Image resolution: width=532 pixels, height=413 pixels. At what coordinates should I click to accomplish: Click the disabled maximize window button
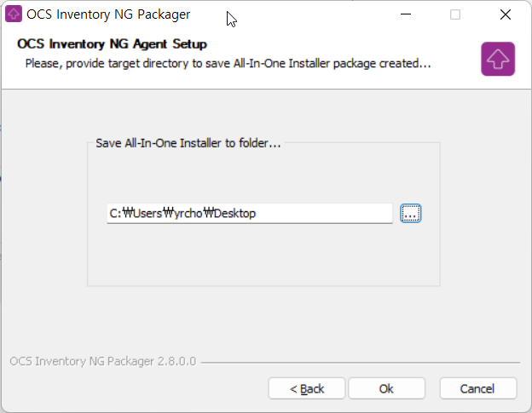[x=455, y=14]
